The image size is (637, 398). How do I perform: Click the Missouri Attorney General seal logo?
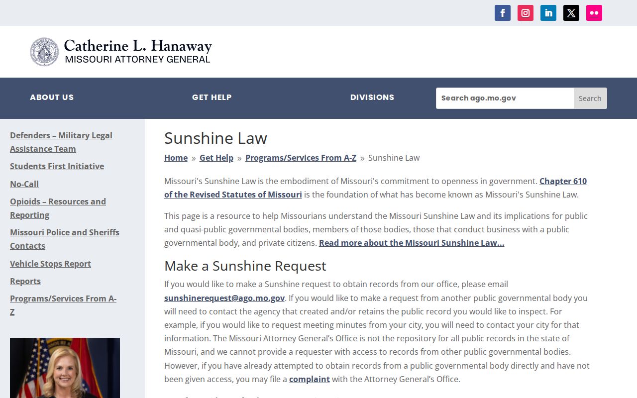[44, 52]
